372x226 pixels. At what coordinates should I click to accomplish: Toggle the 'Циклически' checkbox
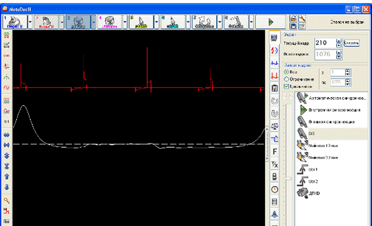coord(286,86)
